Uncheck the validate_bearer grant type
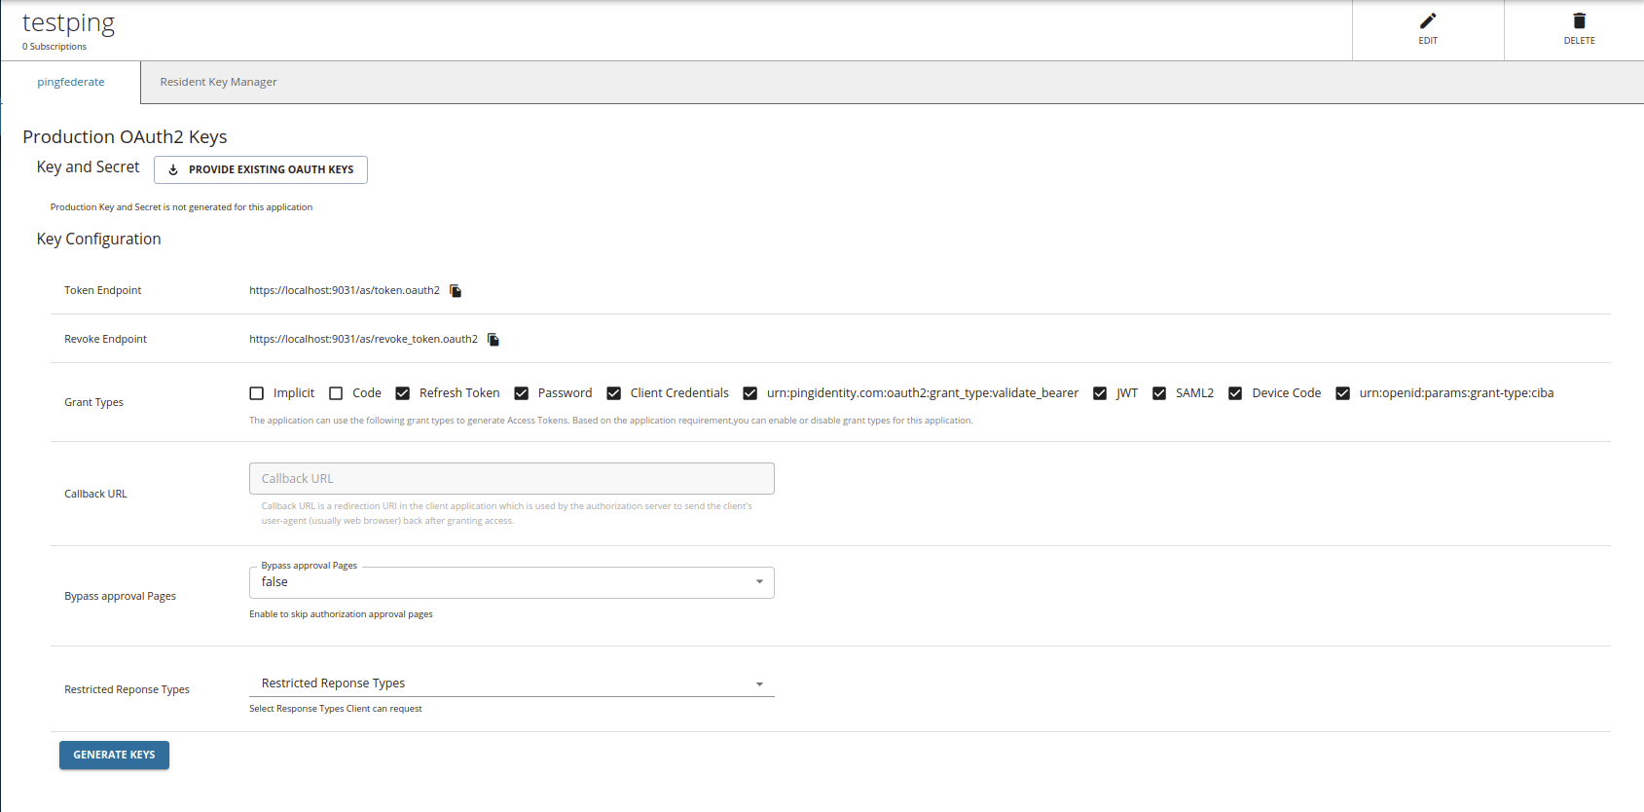 tap(750, 393)
